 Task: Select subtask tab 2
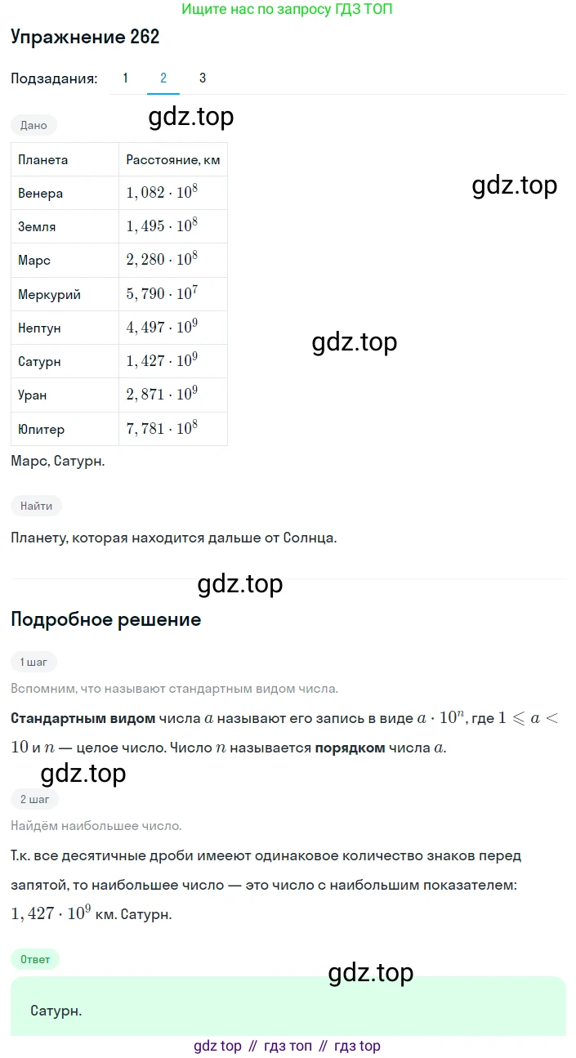163,78
